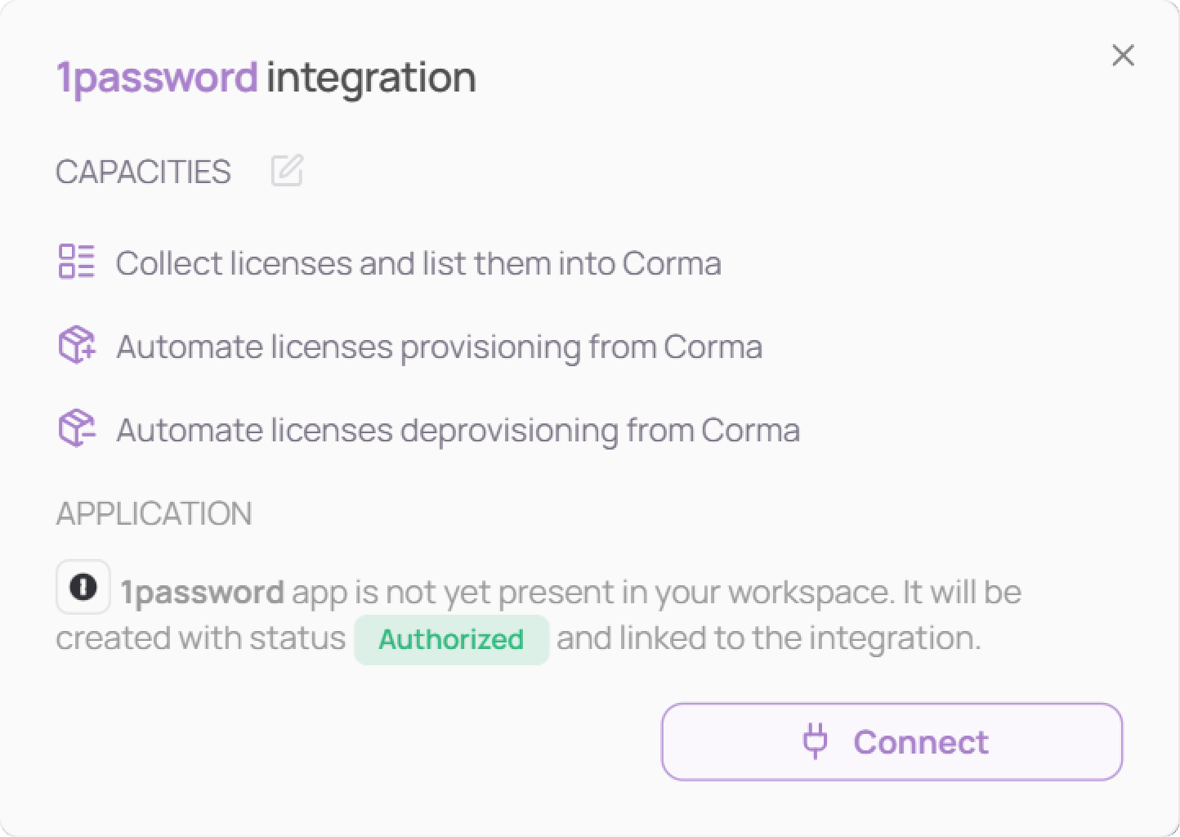Click the APPLICATION section heading
This screenshot has height=837, width=1180.
click(154, 513)
